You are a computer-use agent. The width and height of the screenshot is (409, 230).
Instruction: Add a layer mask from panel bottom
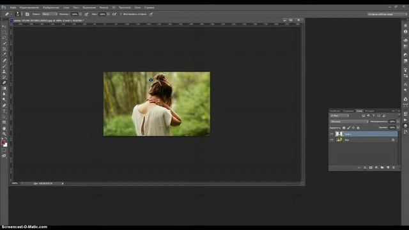371,167
